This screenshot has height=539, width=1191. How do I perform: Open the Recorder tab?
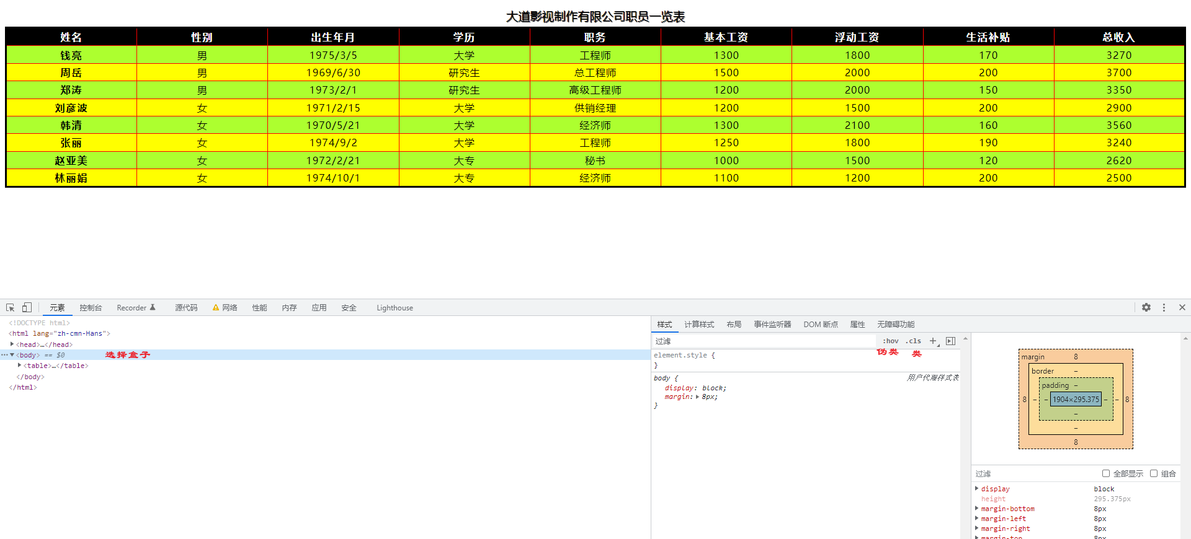click(x=136, y=308)
